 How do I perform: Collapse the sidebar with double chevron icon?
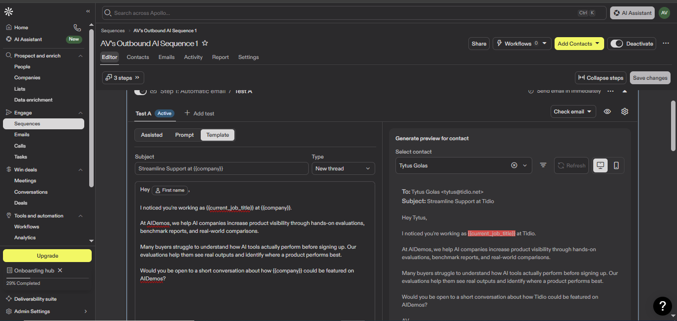tap(88, 11)
